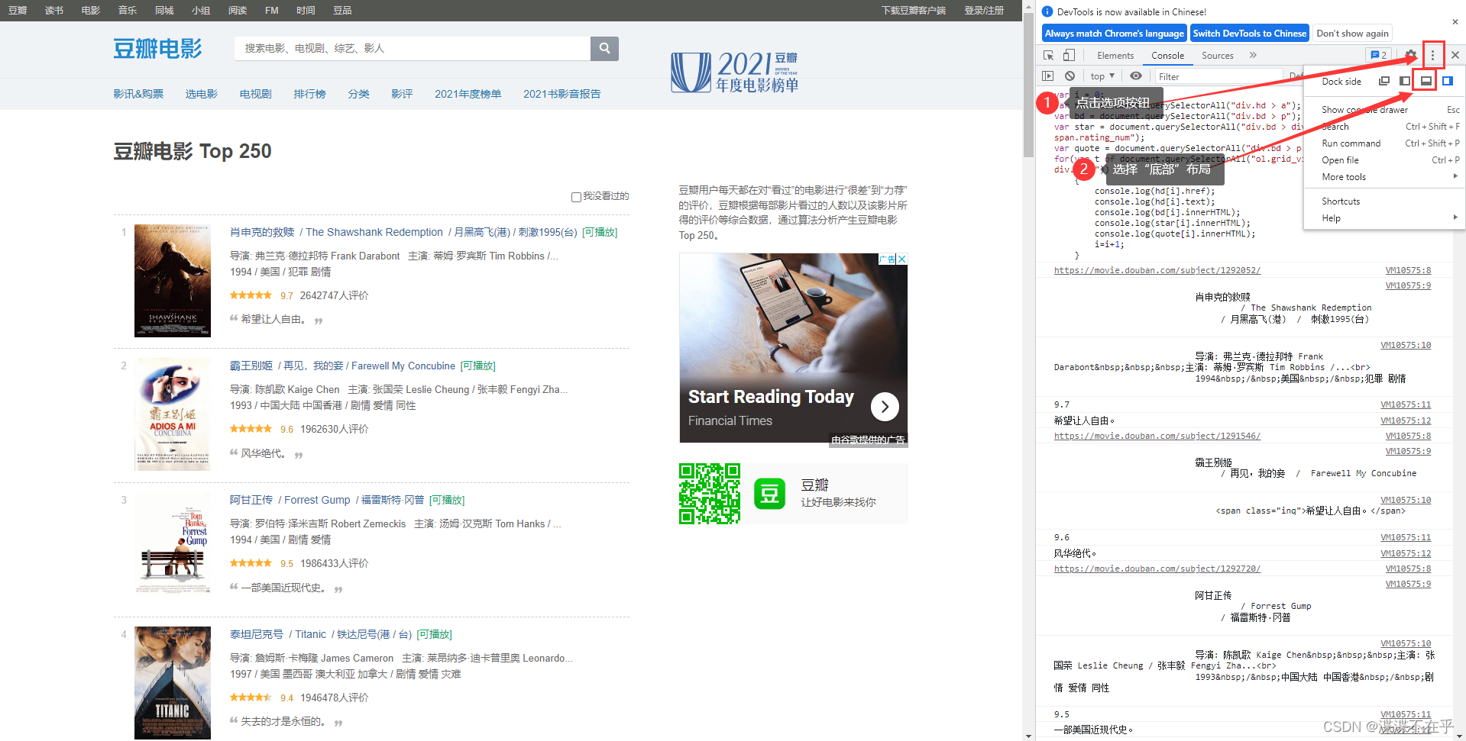Dock DevTools to the bottom

pyautogui.click(x=1426, y=81)
